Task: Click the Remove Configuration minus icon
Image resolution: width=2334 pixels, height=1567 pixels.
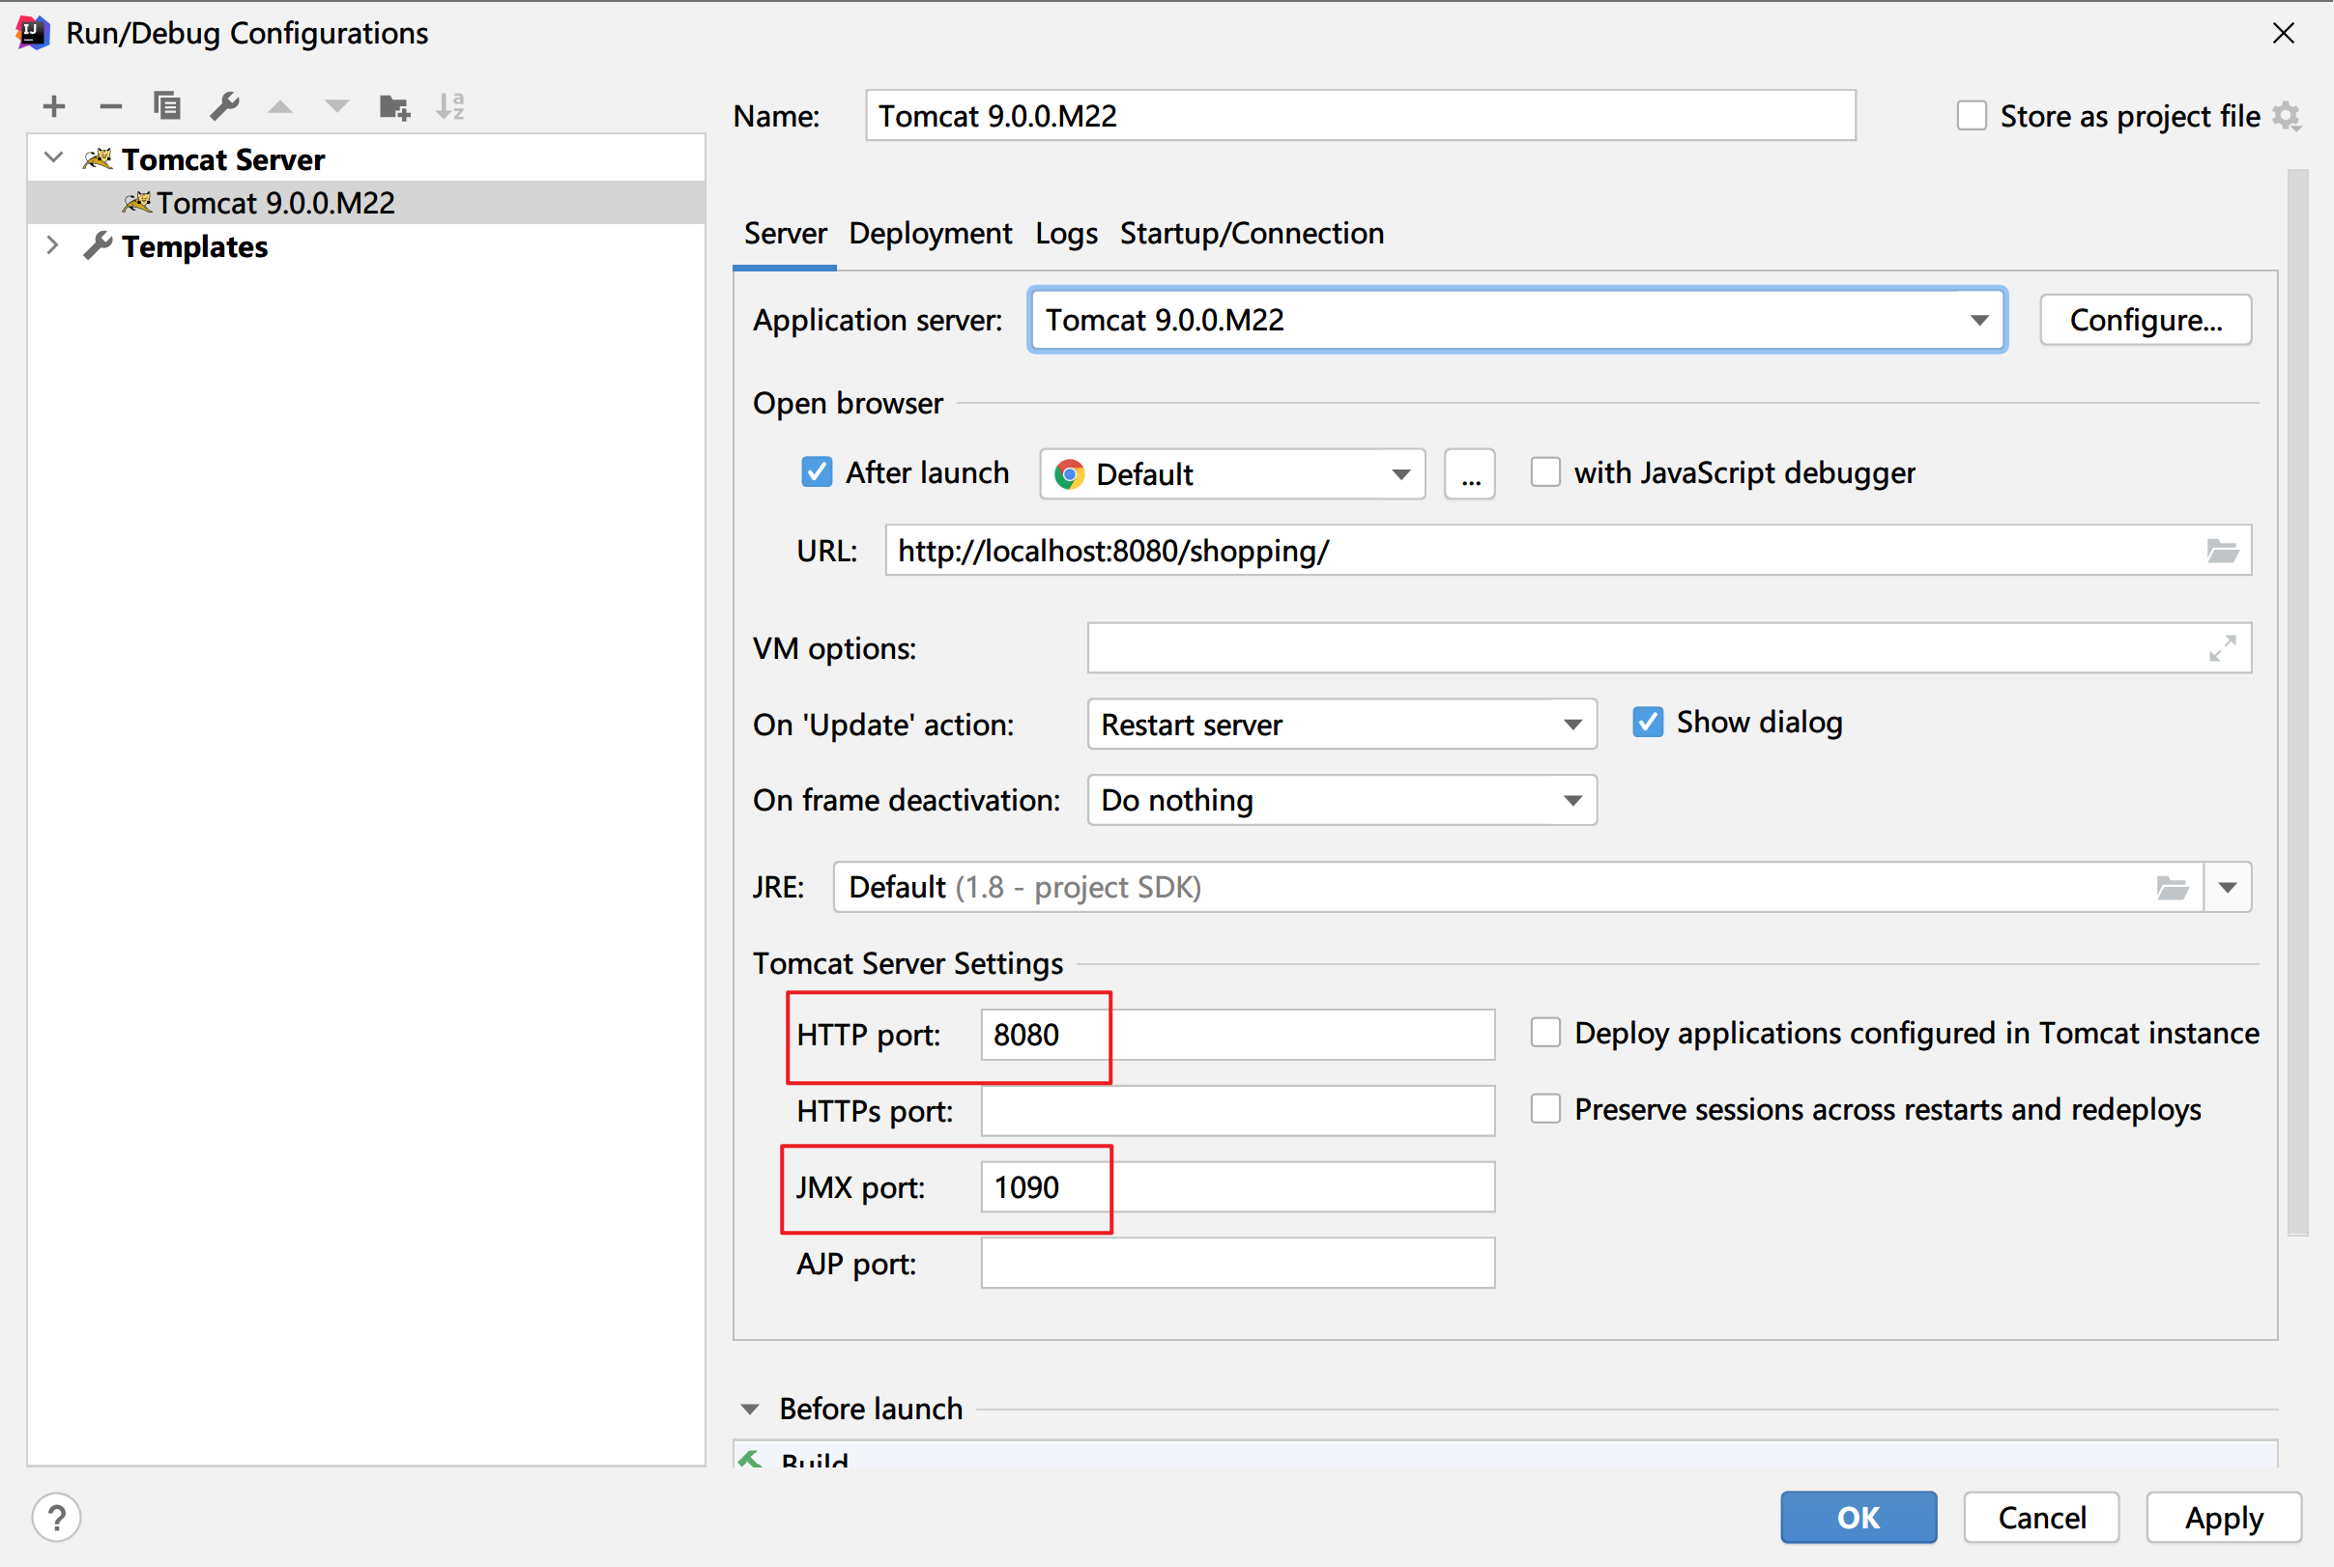Action: click(111, 106)
